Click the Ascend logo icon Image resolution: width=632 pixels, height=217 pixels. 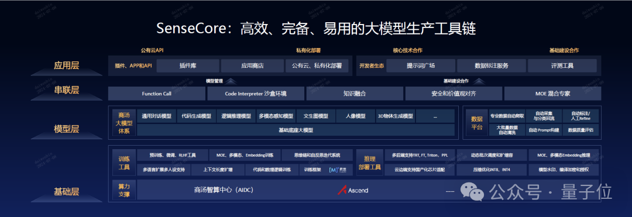pyautogui.click(x=342, y=190)
